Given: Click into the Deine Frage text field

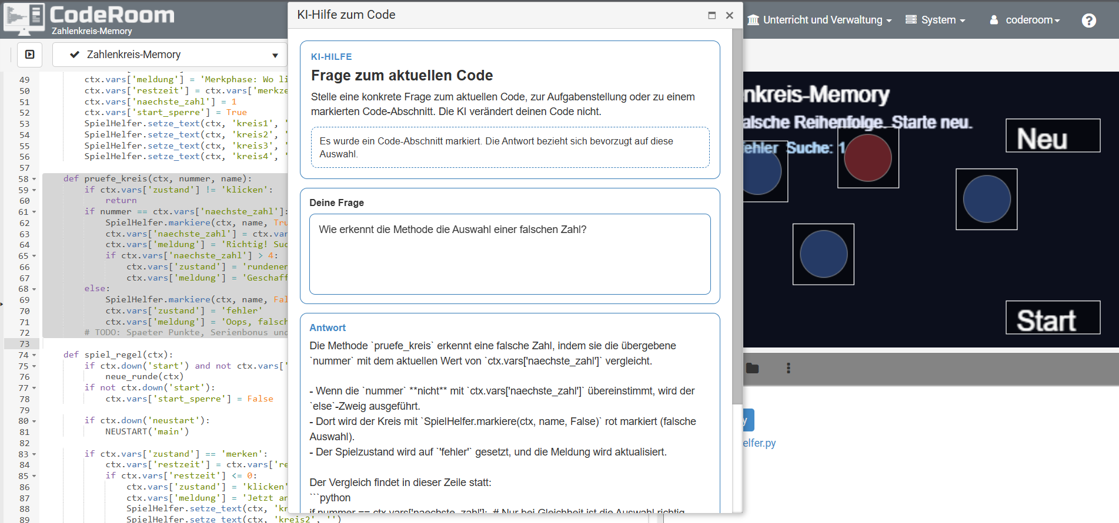Looking at the screenshot, I should click(510, 254).
